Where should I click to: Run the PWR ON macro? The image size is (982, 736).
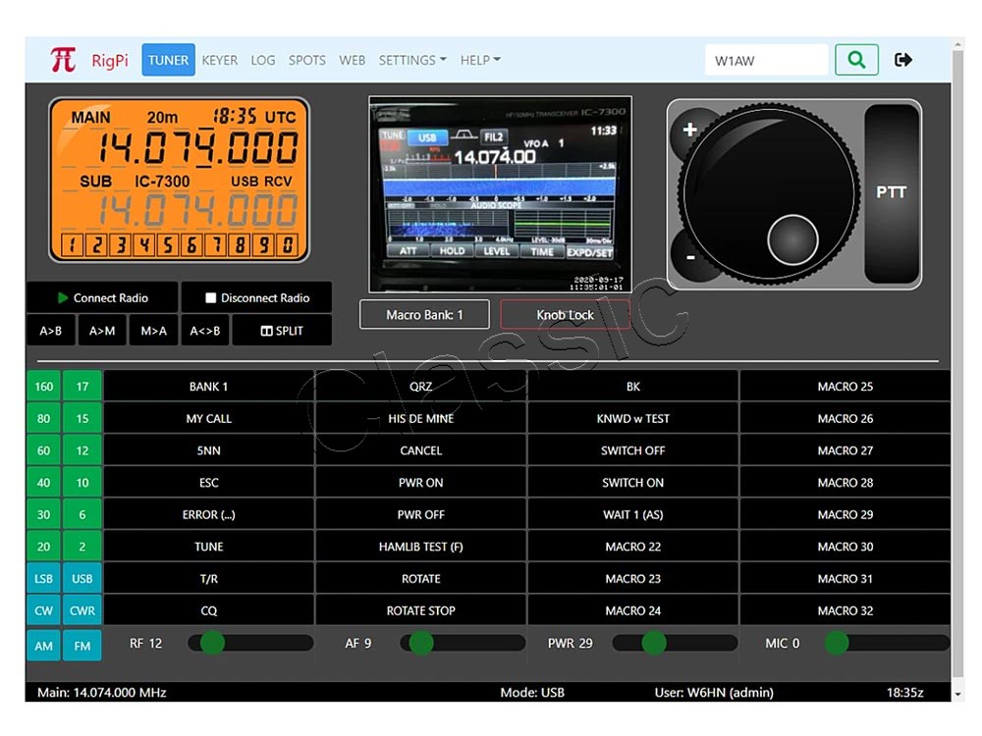tap(421, 483)
